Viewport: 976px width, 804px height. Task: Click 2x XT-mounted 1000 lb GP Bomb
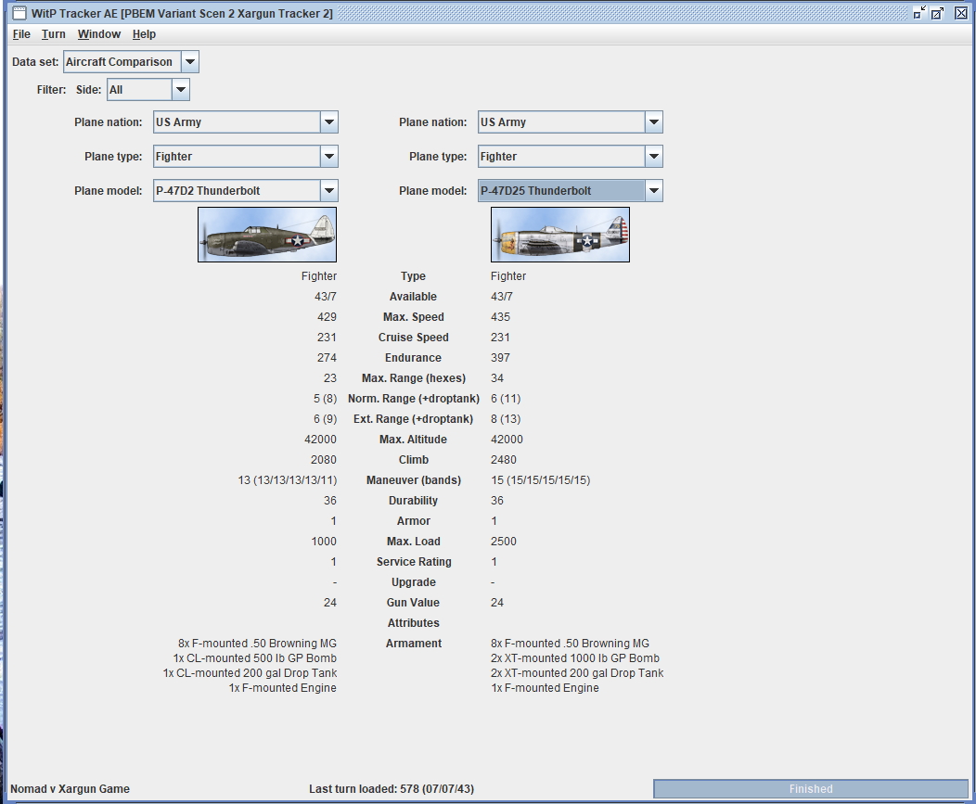[x=575, y=658]
